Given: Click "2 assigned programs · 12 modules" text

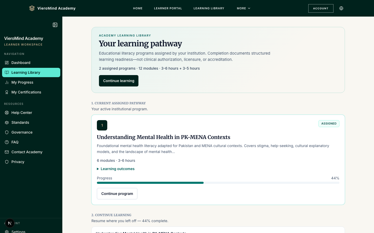Looking at the screenshot, I should (129, 68).
